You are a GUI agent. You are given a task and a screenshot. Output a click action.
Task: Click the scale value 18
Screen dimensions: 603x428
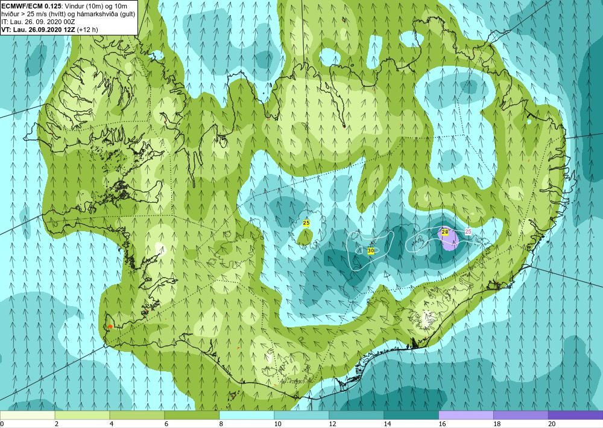(x=497, y=424)
